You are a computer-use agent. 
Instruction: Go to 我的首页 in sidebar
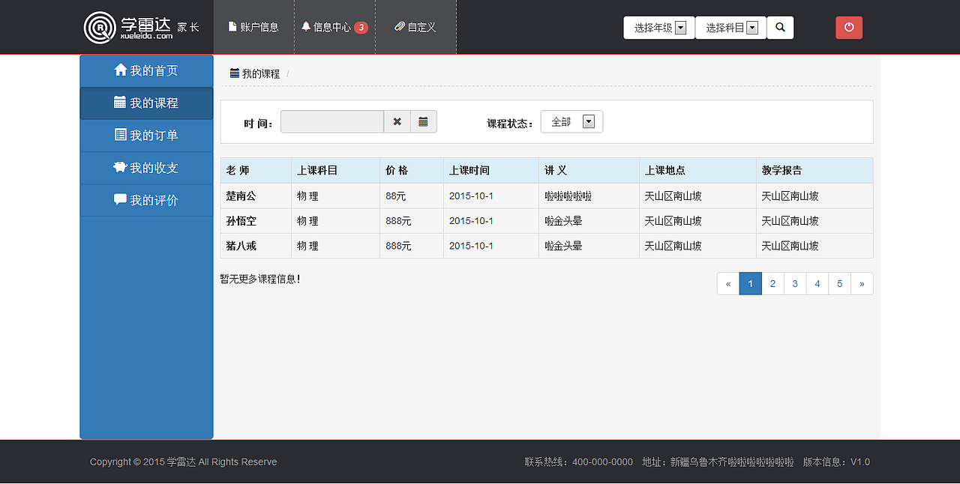pos(146,70)
